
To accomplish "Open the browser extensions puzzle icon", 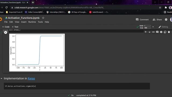I will click(x=166, y=8).
